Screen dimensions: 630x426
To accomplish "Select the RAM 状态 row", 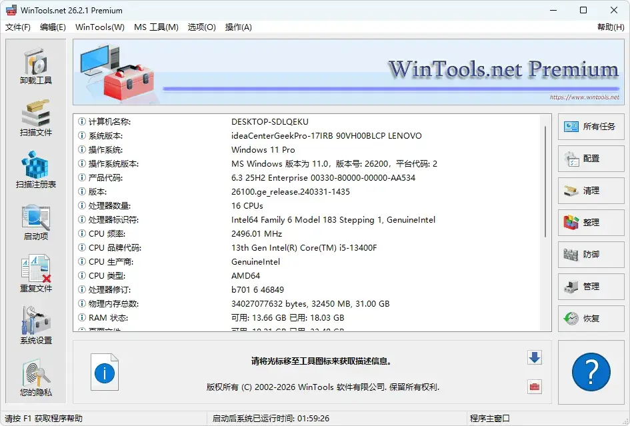I will (308, 318).
